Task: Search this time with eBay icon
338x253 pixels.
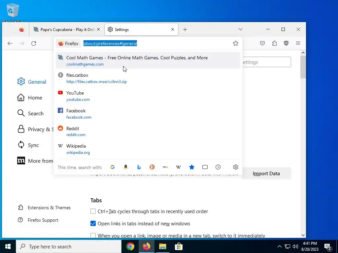Action: point(165,167)
